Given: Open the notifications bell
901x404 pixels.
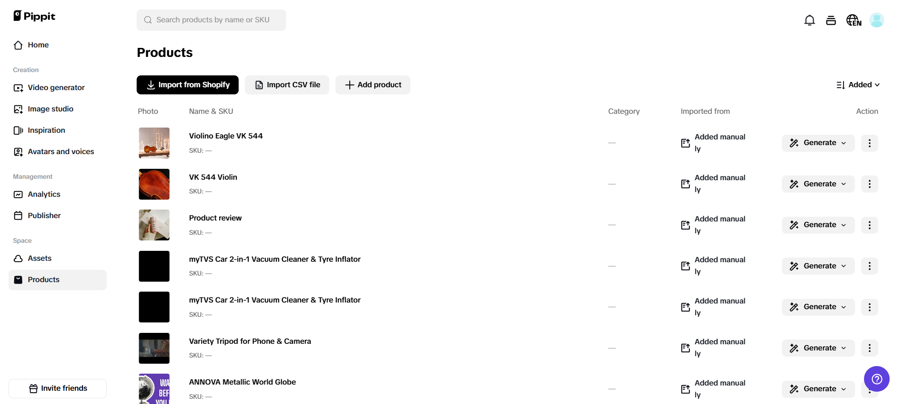Looking at the screenshot, I should pyautogui.click(x=809, y=20).
